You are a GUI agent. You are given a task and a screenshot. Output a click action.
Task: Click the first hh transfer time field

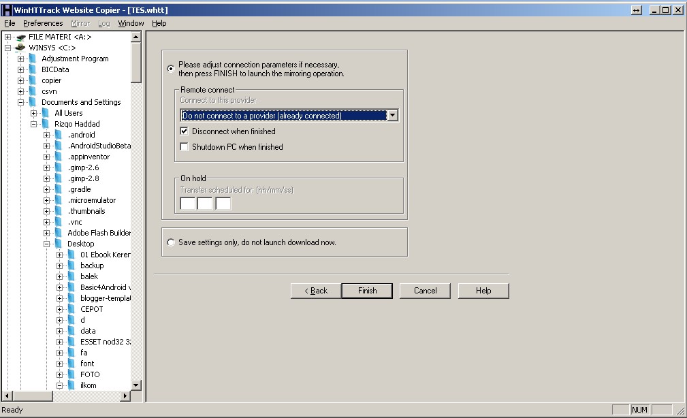pyautogui.click(x=188, y=204)
